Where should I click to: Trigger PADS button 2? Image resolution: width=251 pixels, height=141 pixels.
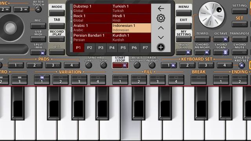(35, 65)
